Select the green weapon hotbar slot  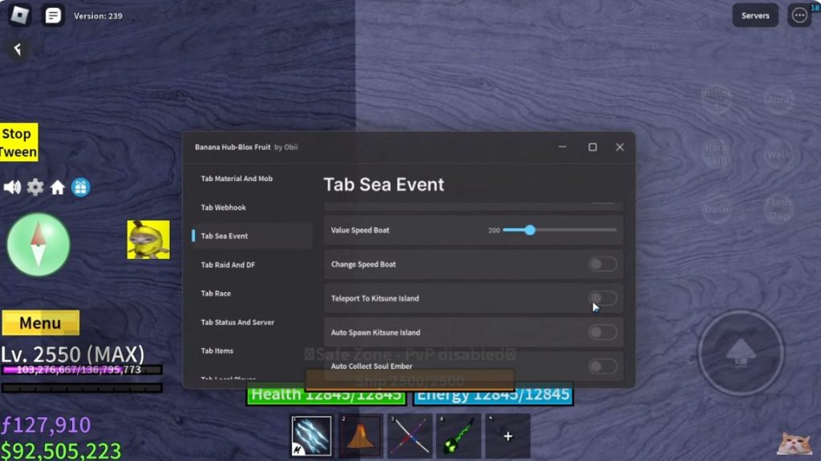pos(459,436)
